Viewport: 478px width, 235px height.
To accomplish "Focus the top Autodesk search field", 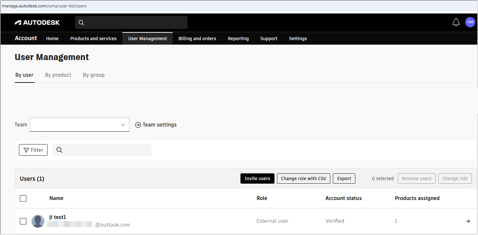I will coord(131,22).
